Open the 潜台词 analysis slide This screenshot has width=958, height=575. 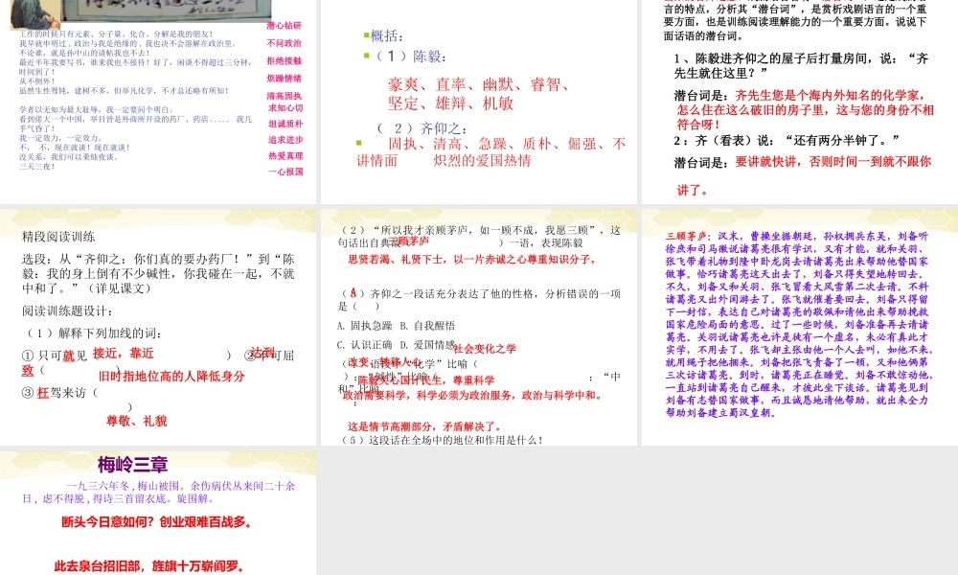(799, 101)
